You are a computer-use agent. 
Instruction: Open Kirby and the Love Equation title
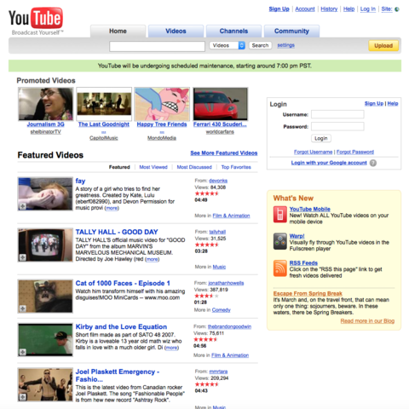(121, 326)
